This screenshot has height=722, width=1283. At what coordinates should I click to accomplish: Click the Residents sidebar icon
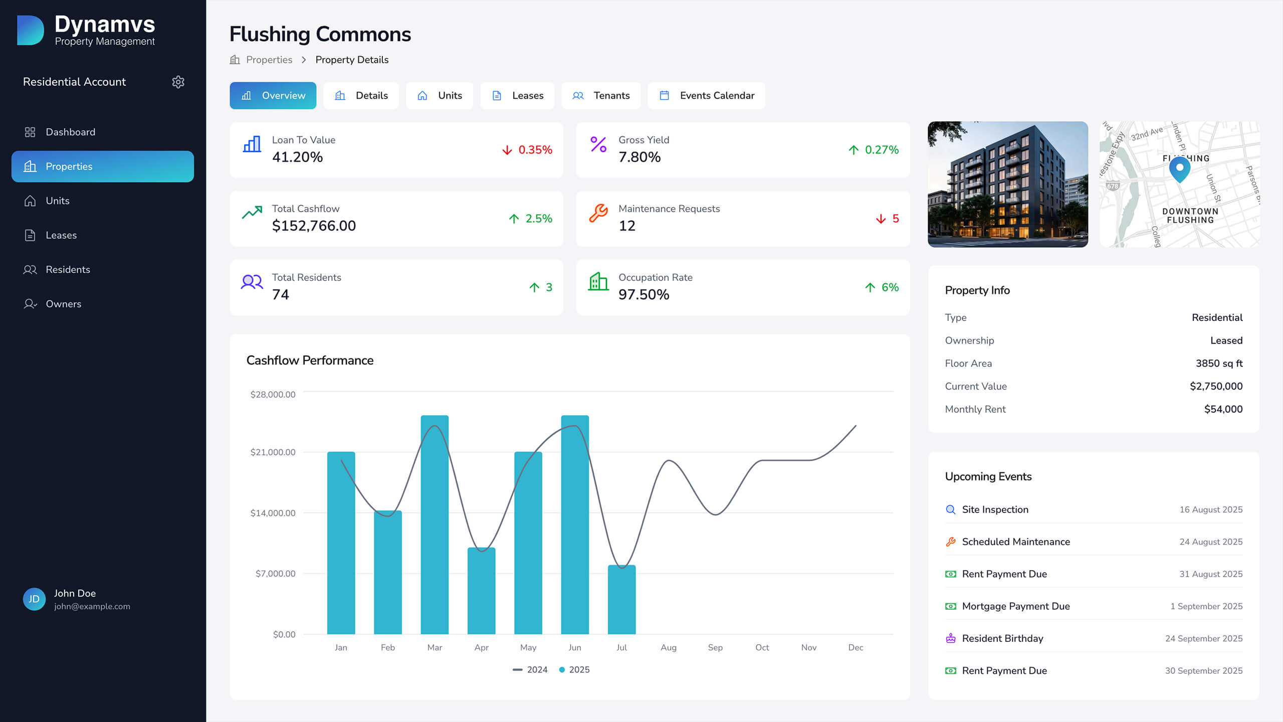[30, 269]
